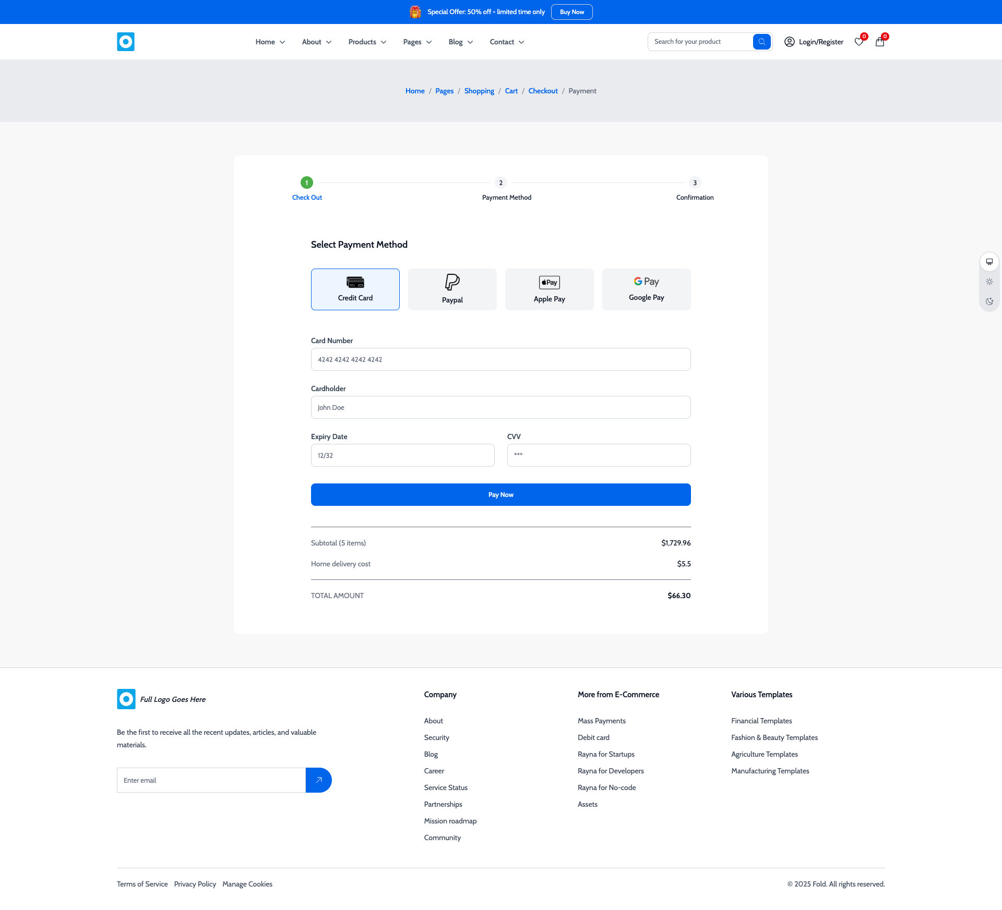Click the Pay Now button

pyautogui.click(x=500, y=494)
